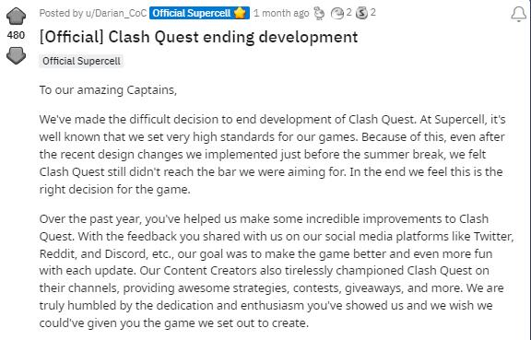The image size is (531, 340).
Task: Upvote the Clash Quest ending development post
Action: click(x=16, y=16)
